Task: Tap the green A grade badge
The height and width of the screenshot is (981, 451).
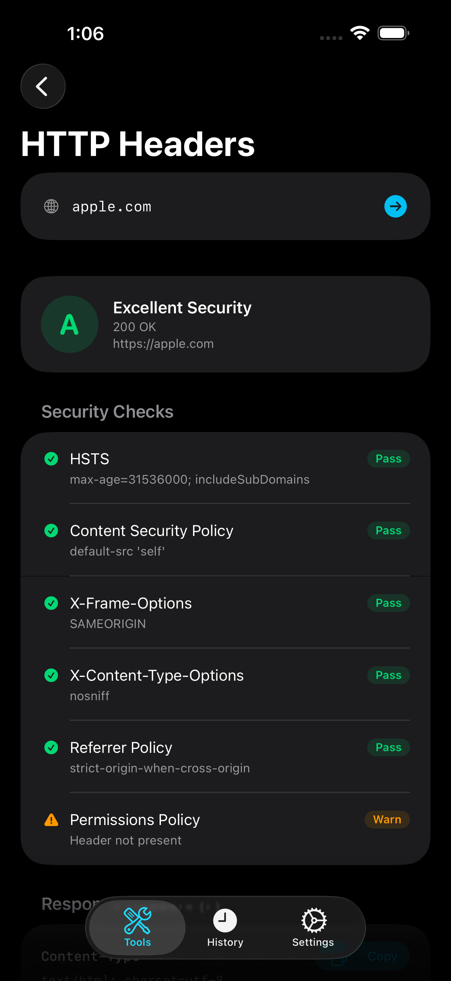Action: click(x=70, y=324)
